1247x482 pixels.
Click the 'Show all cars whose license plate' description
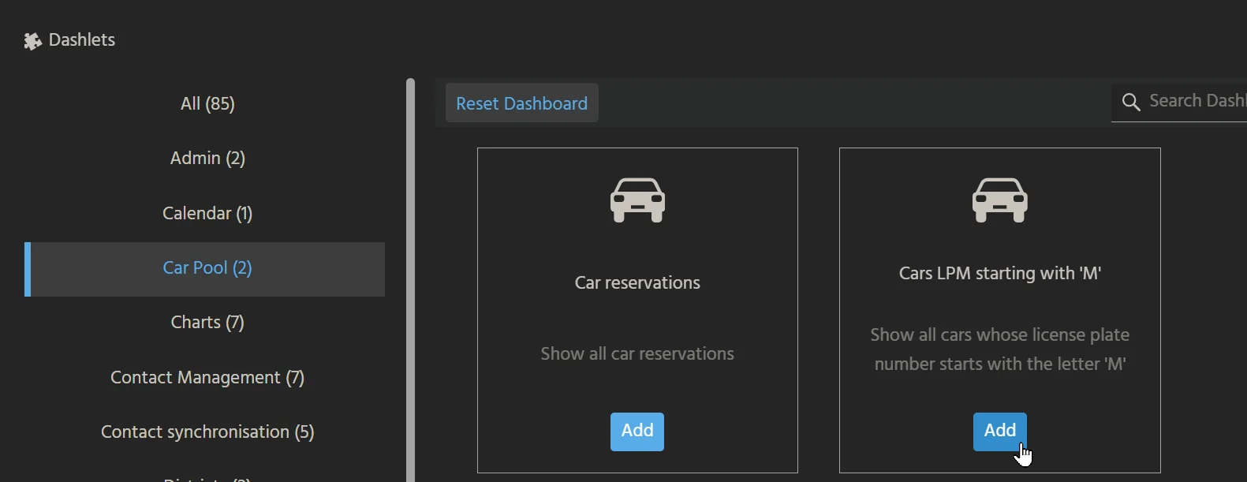pos(1000,349)
